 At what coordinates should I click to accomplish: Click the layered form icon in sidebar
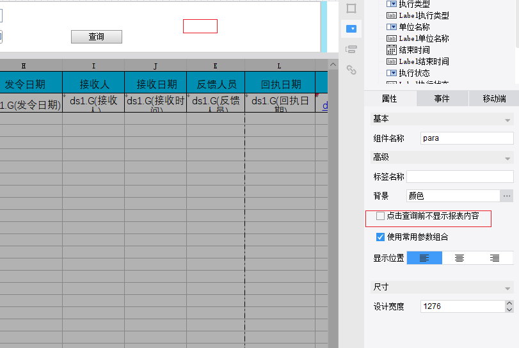point(351,50)
